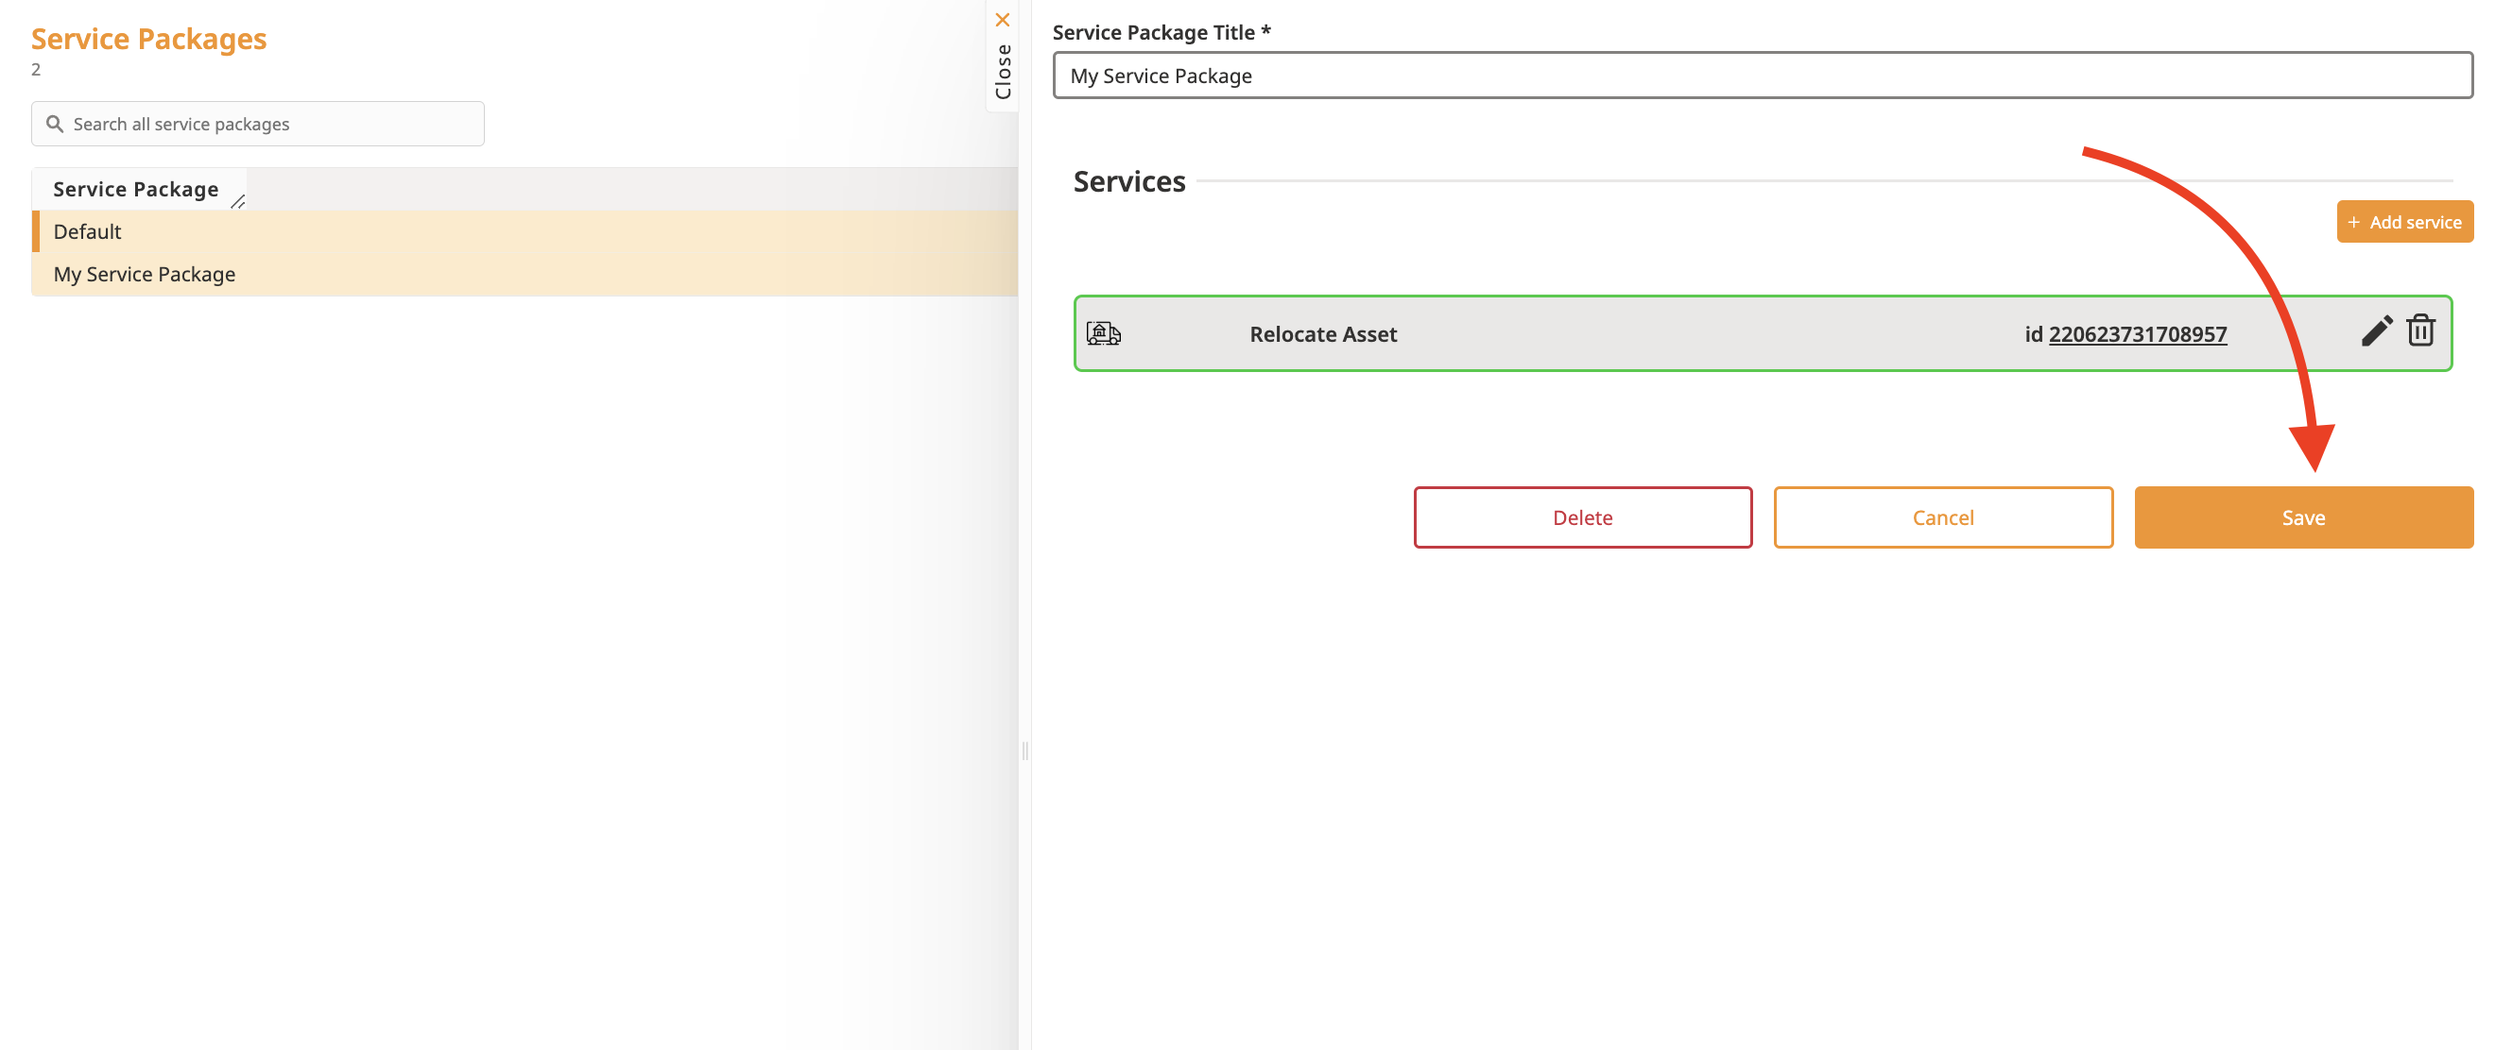Click the Relocate Asset service name

pyautogui.click(x=1323, y=334)
